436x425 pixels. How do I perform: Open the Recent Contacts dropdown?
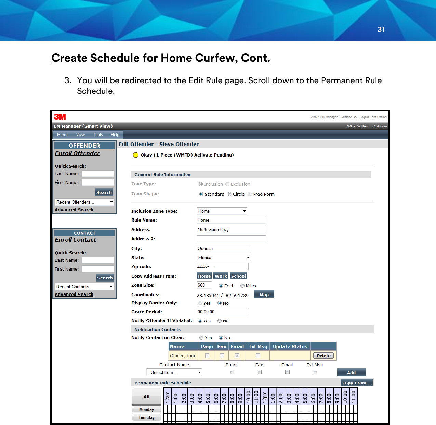(x=84, y=287)
